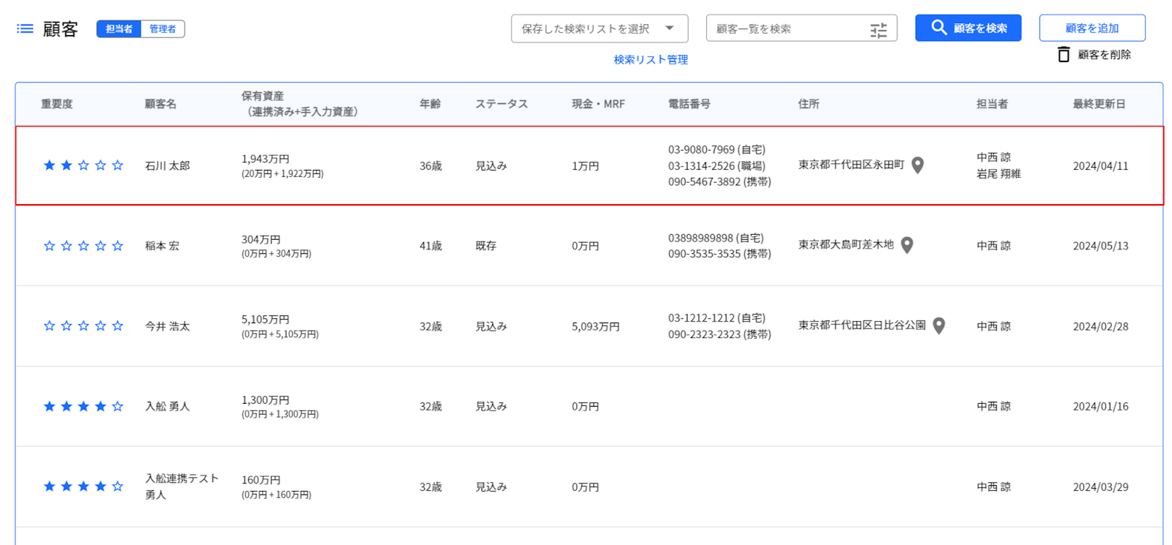The image size is (1172, 545).
Task: Set 今井 浩太 importance to three stars
Action: click(84, 326)
